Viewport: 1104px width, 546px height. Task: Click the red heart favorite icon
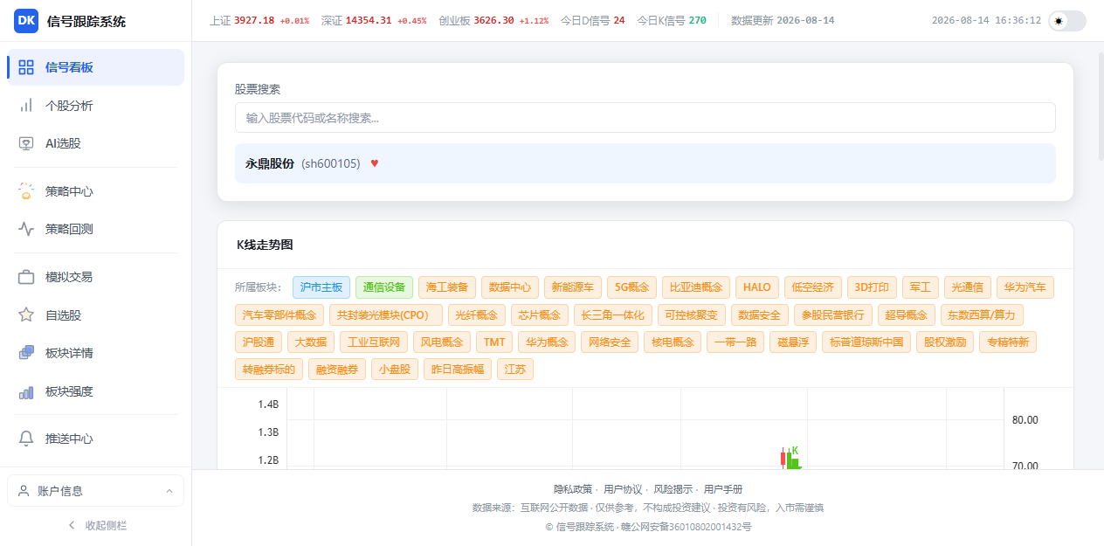375,163
